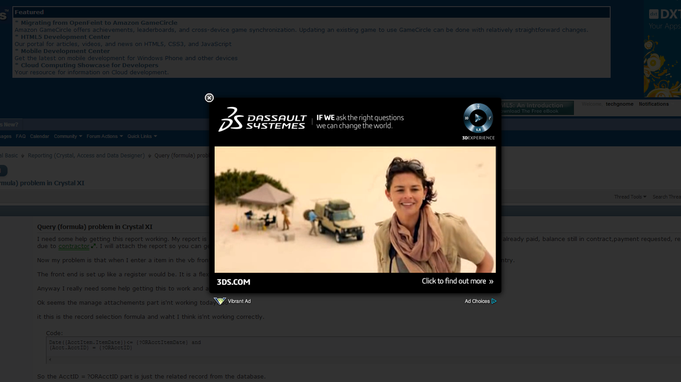Screen dimensions: 681x382
Task: Open the HTML5 Development Center link
Action: click(x=65, y=37)
